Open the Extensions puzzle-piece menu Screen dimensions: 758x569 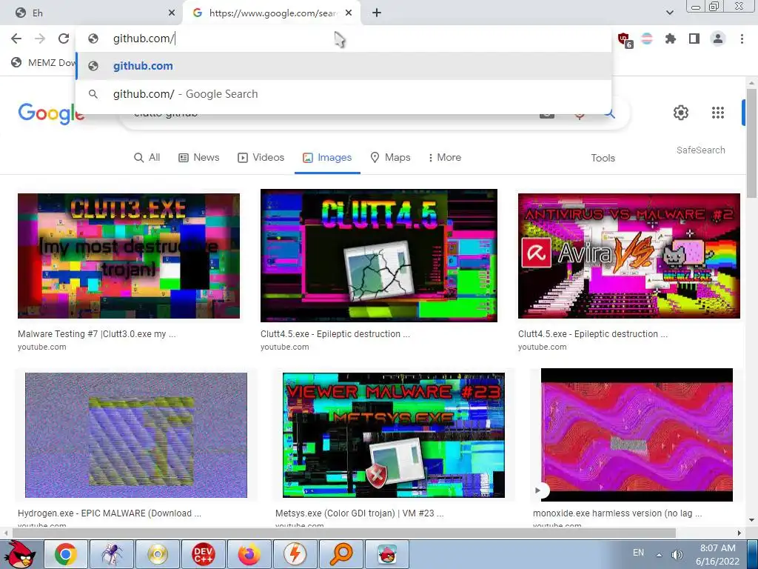(x=671, y=39)
